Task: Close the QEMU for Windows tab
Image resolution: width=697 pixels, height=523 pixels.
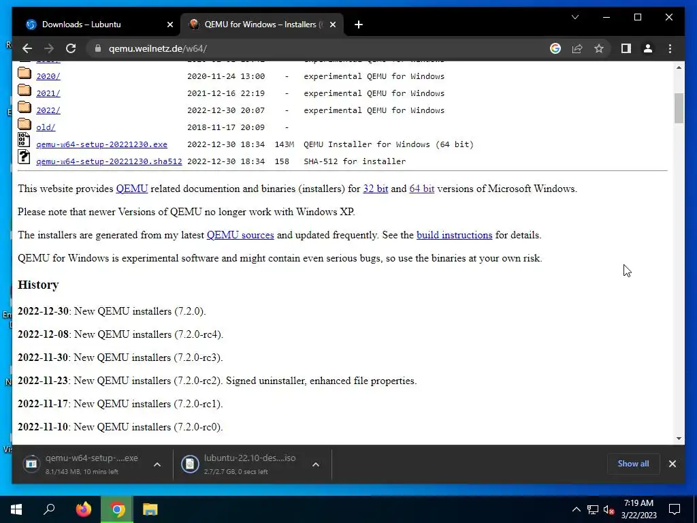Action: (x=332, y=25)
